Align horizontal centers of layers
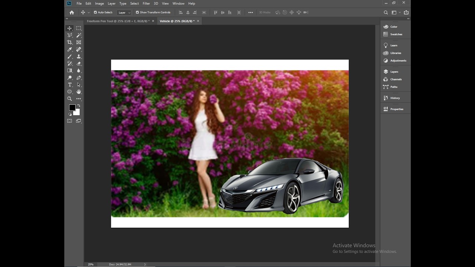Image resolution: width=475 pixels, height=267 pixels. pos(188,12)
